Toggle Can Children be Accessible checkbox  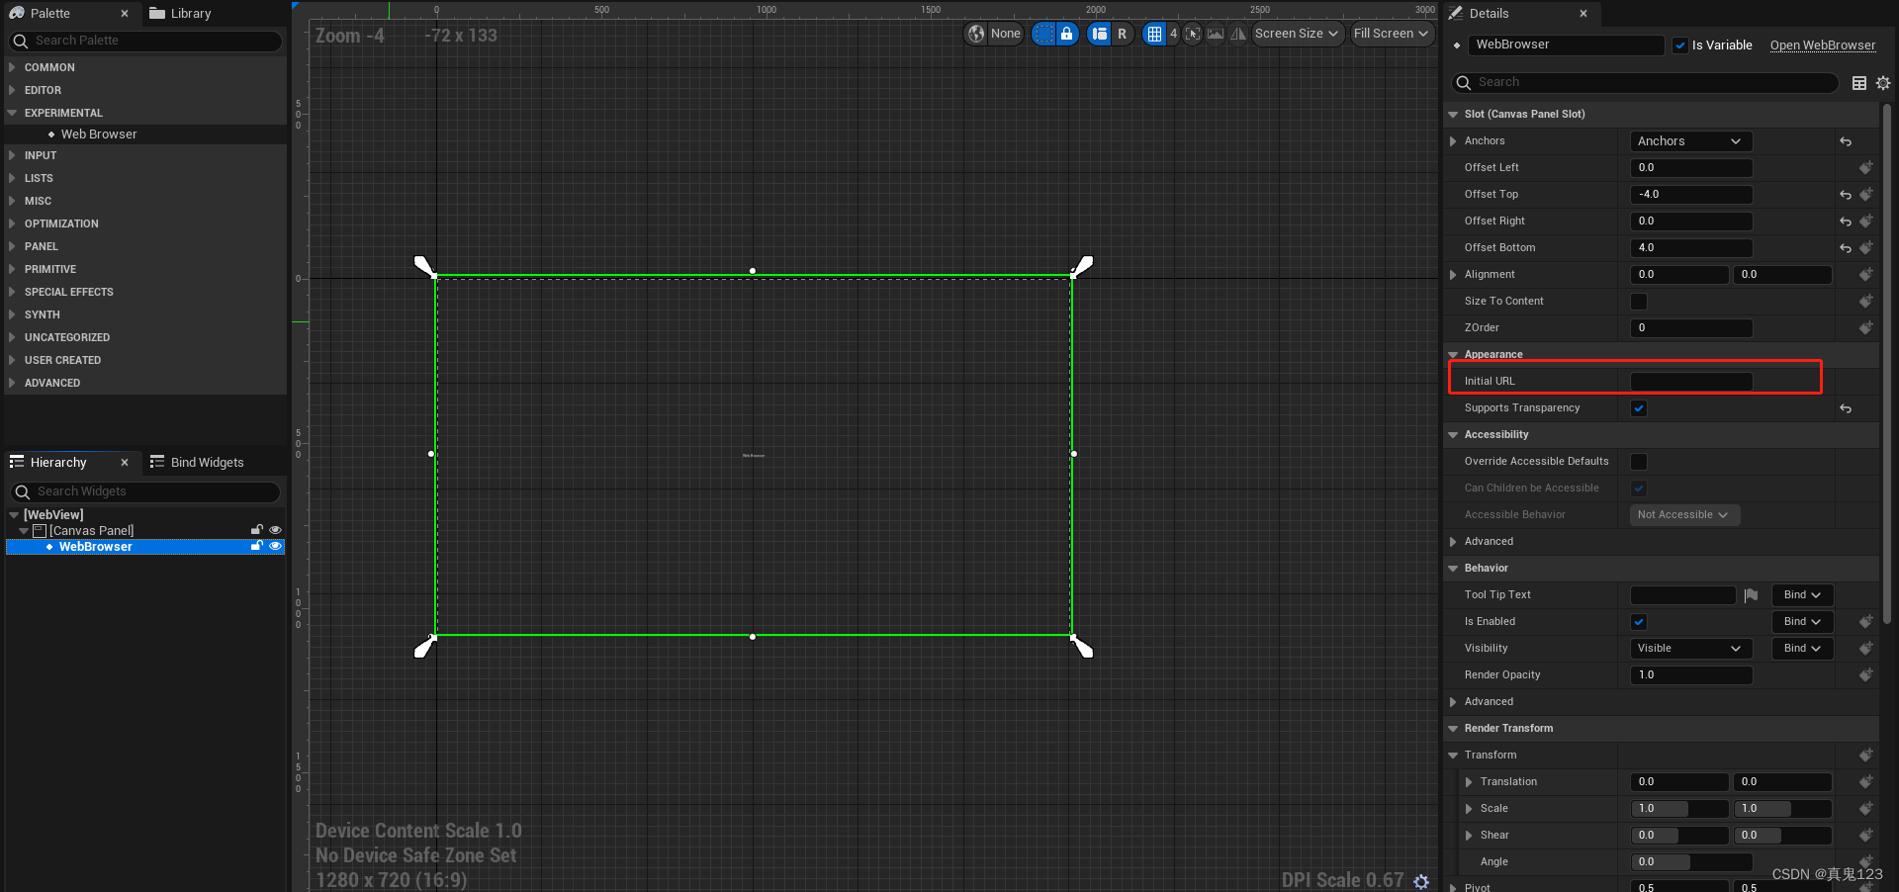pyautogui.click(x=1639, y=489)
